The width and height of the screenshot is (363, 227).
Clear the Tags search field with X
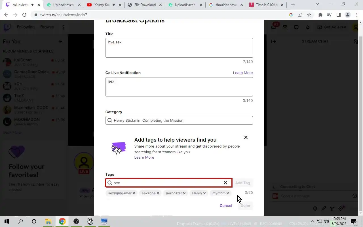[x=225, y=183]
